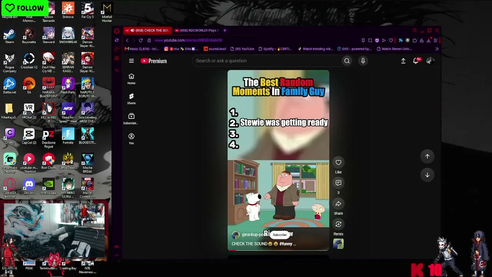
Task: Add page to bookmarks heart icon
Action: pos(391,40)
